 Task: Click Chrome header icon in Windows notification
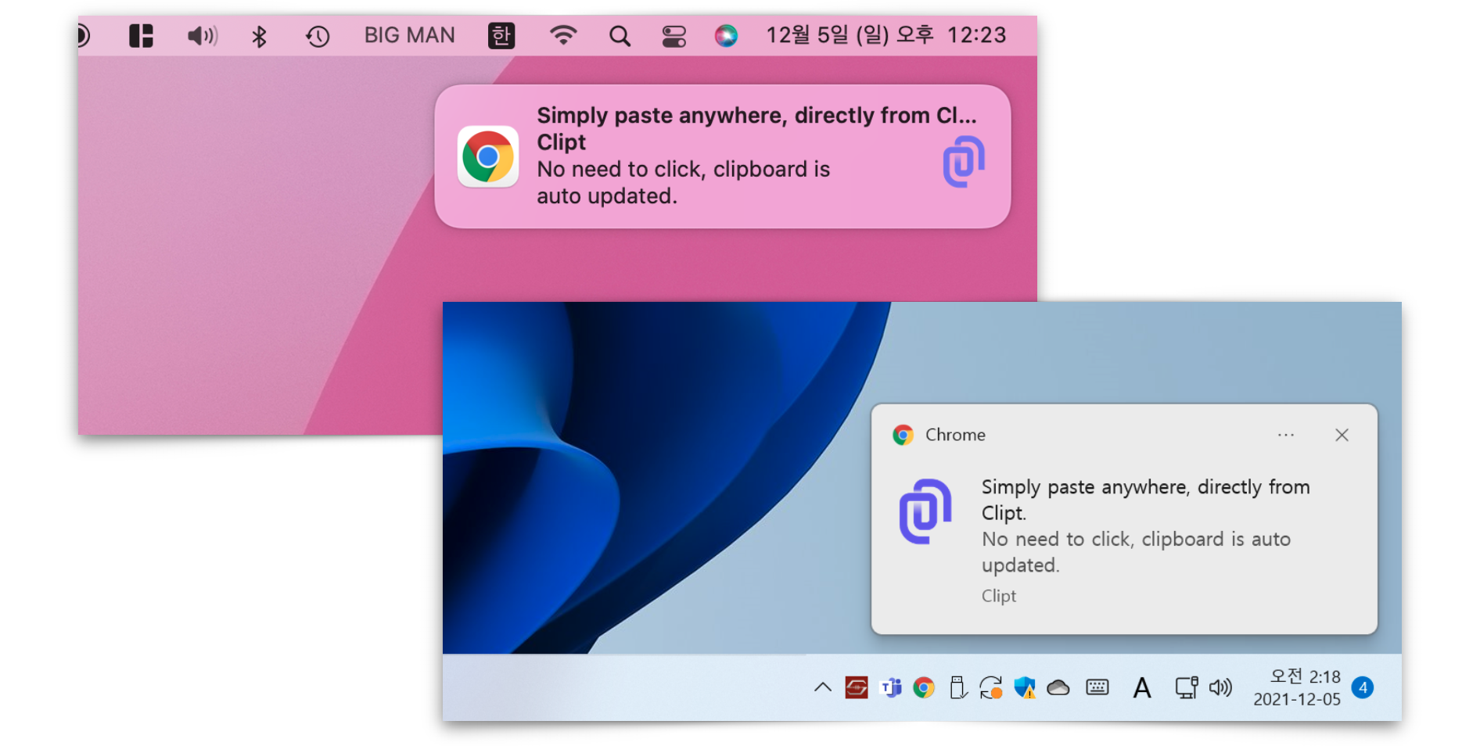(x=903, y=435)
